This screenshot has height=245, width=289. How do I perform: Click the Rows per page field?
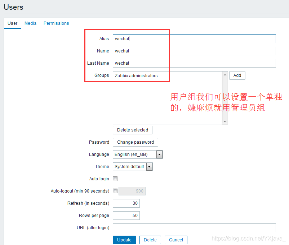pos(126,216)
